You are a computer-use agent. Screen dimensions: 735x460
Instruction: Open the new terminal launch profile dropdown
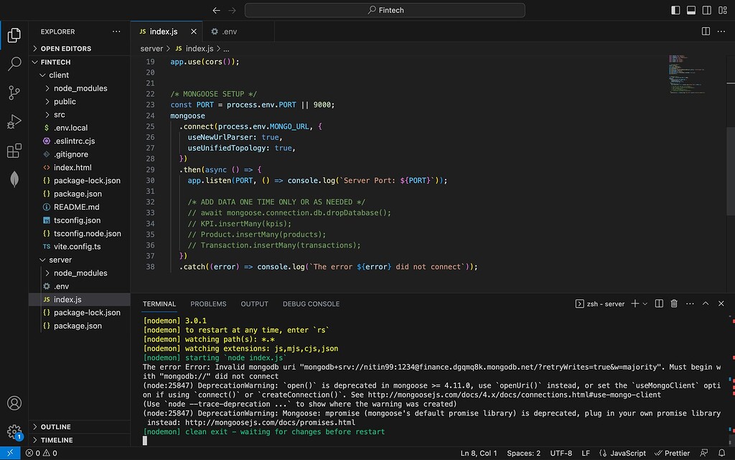pos(645,304)
